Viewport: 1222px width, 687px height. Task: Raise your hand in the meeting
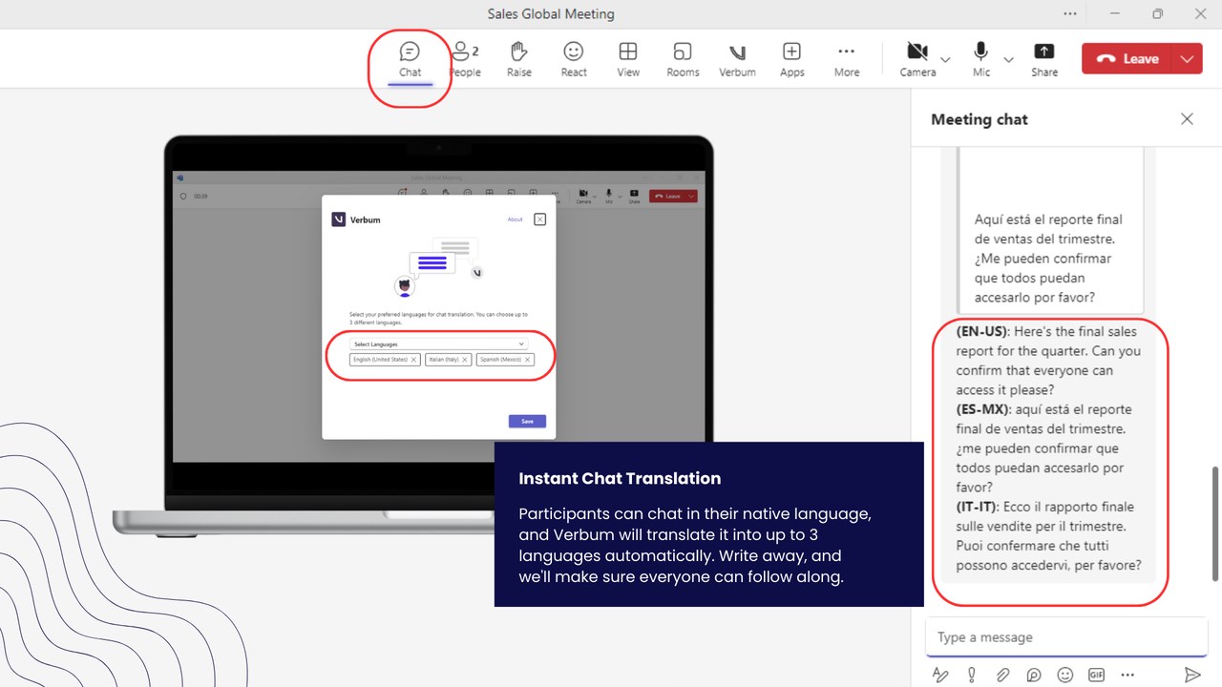519,58
